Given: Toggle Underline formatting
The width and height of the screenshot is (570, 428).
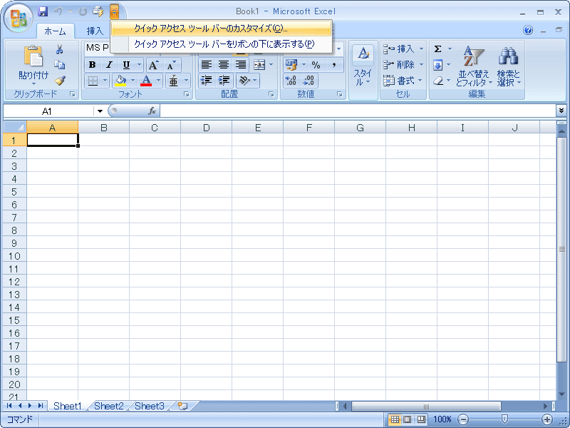Looking at the screenshot, I should click(125, 65).
